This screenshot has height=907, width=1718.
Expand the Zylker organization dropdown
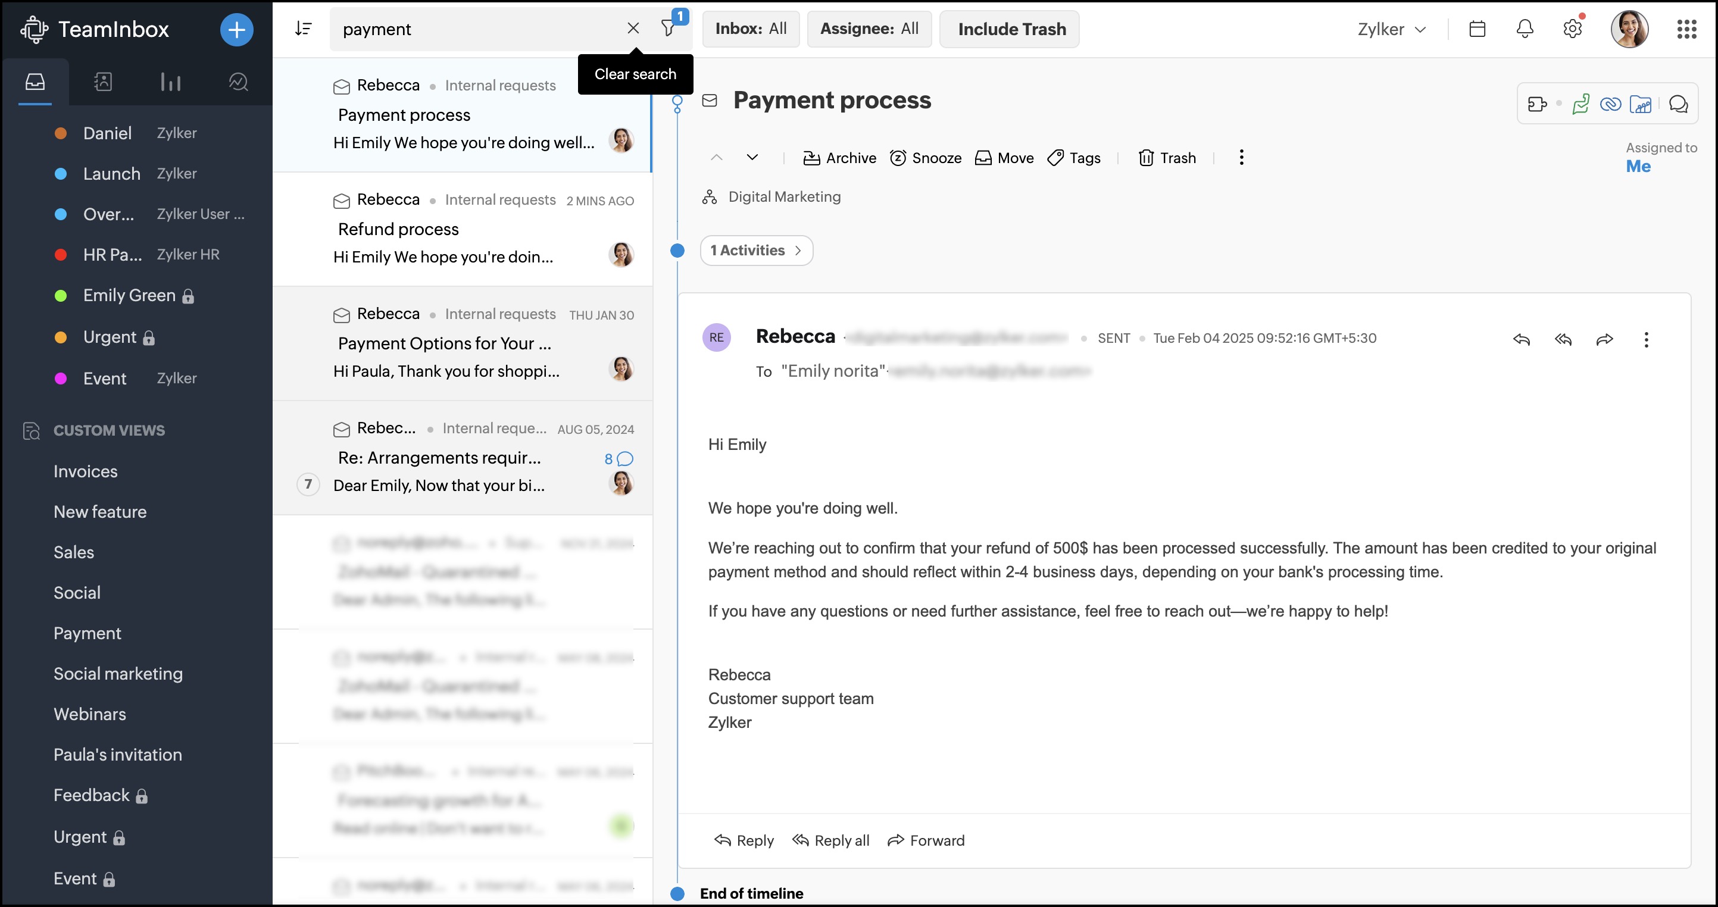click(x=1391, y=29)
